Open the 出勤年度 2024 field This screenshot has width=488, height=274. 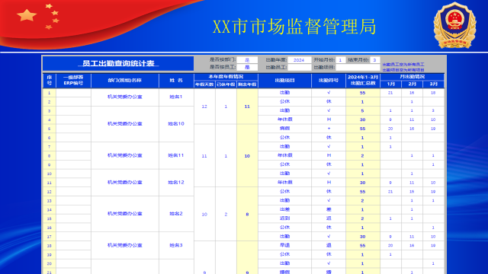pyautogui.click(x=299, y=60)
